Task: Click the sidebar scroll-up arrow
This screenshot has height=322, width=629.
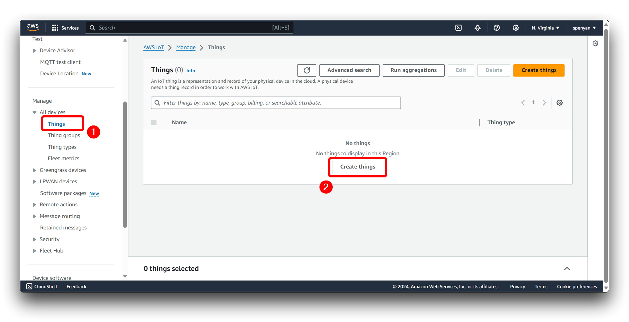Action: point(125,40)
